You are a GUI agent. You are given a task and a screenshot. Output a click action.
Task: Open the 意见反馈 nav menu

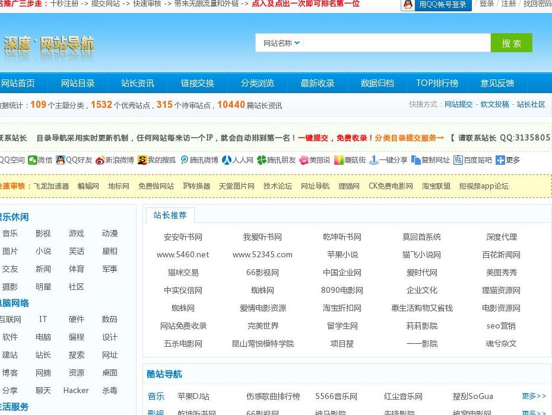pos(497,83)
